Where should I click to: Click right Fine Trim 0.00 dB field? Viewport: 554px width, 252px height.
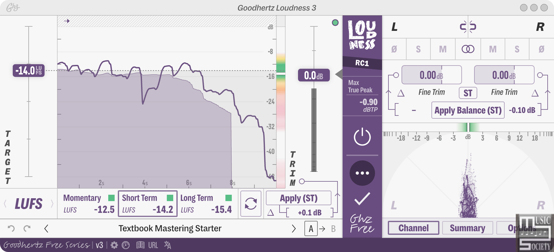pos(504,75)
